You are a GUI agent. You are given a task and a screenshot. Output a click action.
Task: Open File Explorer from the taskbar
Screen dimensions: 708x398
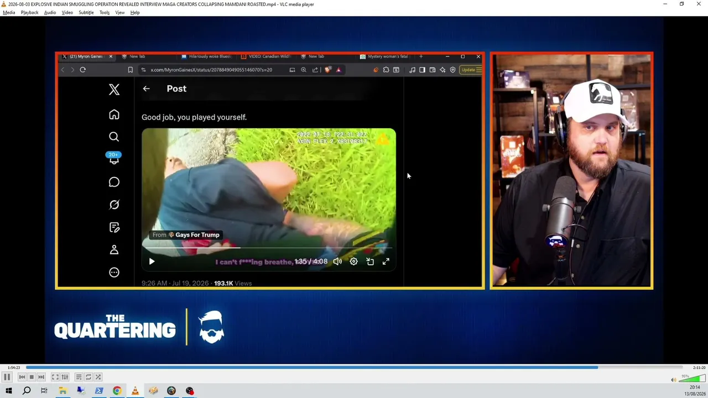[63, 391]
